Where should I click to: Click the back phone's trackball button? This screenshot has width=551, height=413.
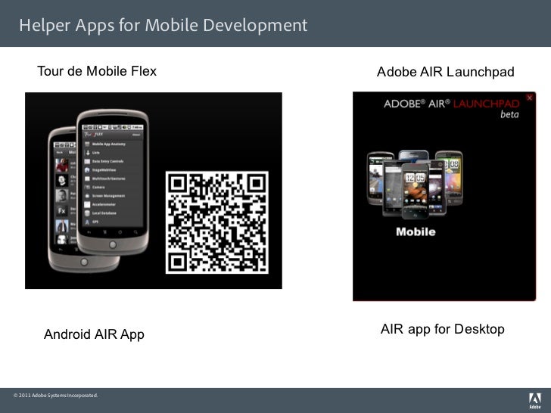[x=84, y=262]
